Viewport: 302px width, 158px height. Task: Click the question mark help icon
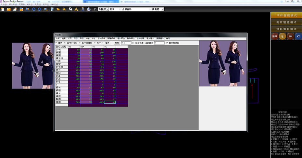point(94,9)
